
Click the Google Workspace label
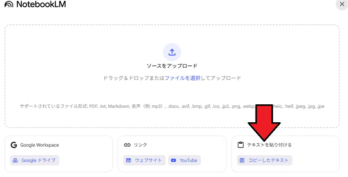39,145
